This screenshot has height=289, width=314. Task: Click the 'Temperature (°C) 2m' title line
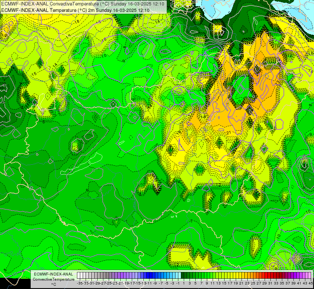pyautogui.click(x=75, y=10)
